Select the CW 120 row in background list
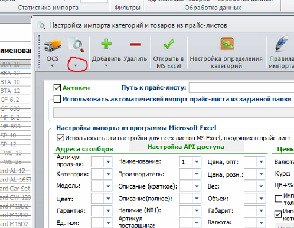Viewport: 294px width, 228px height. point(15,197)
